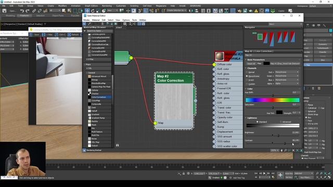Select the Custom channel radio button

click(x=247, y=84)
